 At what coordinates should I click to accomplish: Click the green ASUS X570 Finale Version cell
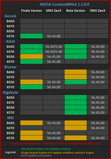pos(31,62)
